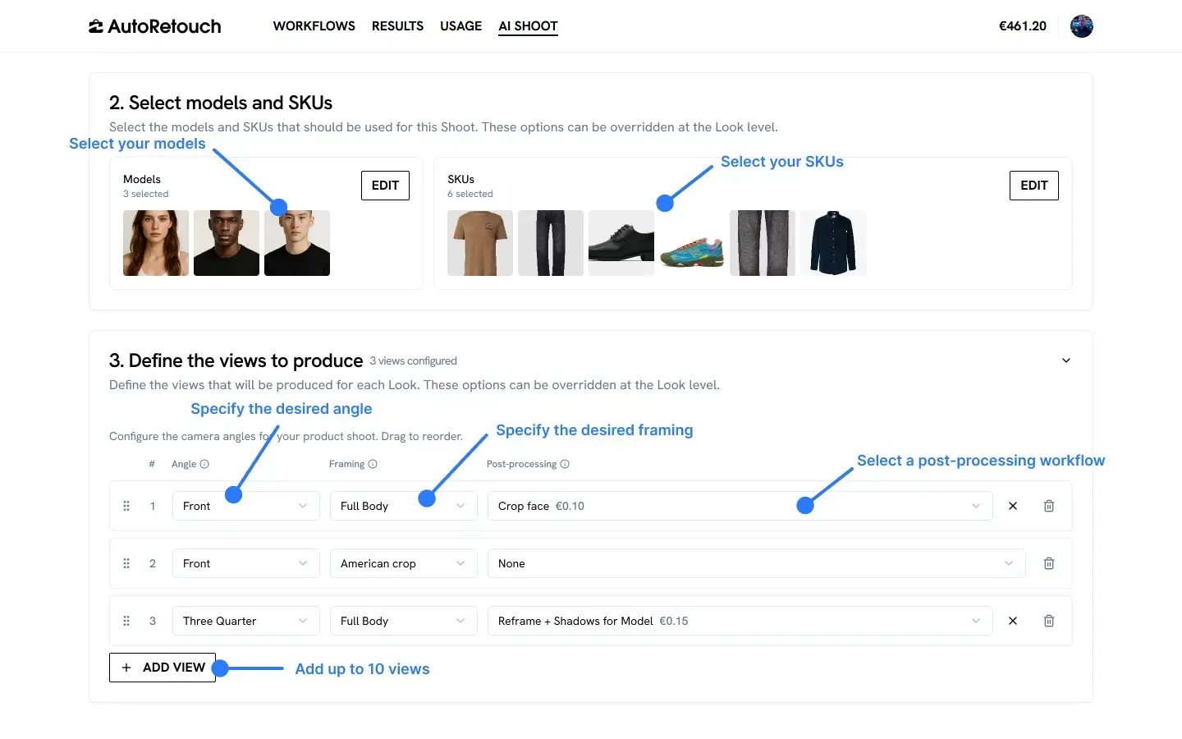Show info tooltip next to Post-processing header

pyautogui.click(x=565, y=464)
